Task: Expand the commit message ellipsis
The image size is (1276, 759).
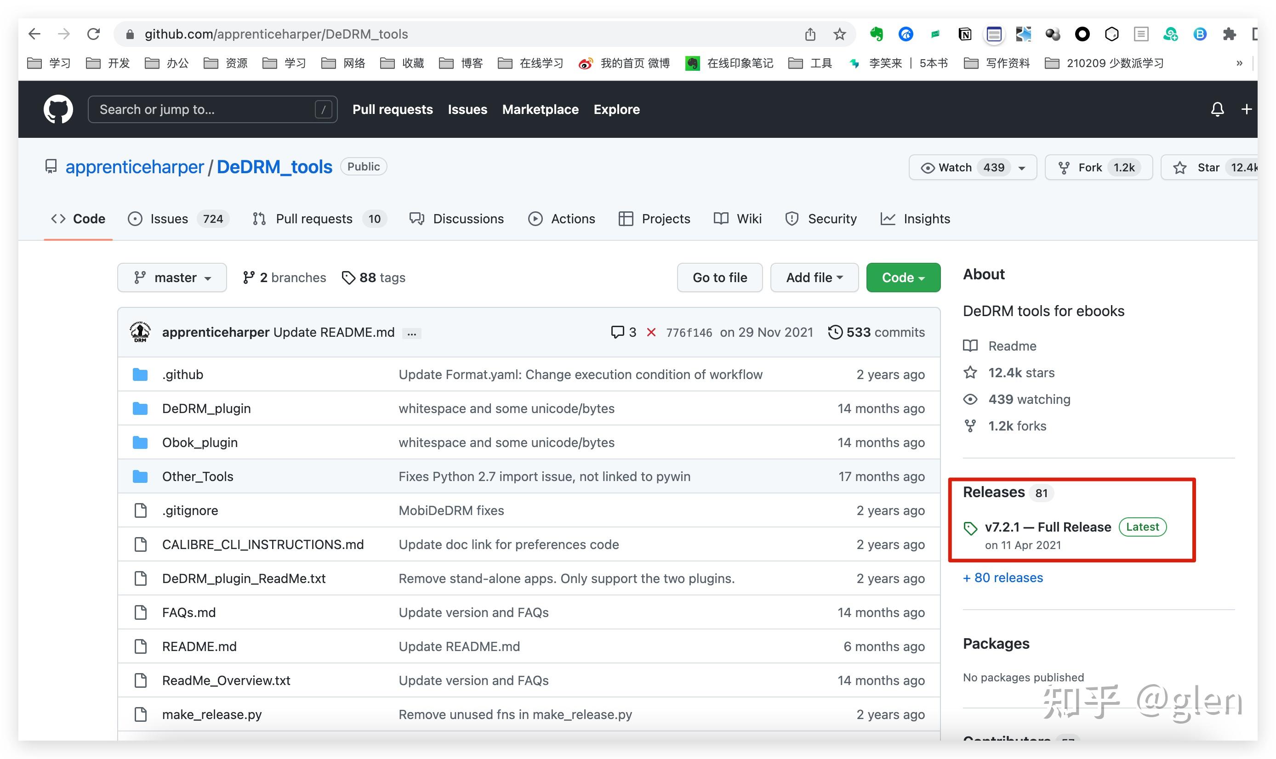Action: coord(411,334)
